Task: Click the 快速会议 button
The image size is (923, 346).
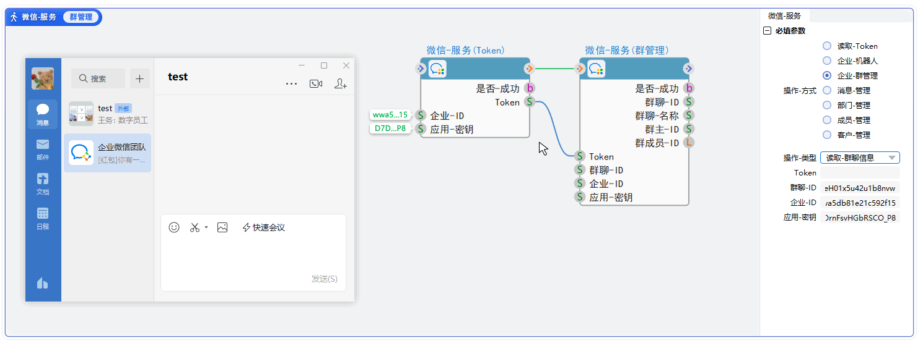Action: point(263,227)
